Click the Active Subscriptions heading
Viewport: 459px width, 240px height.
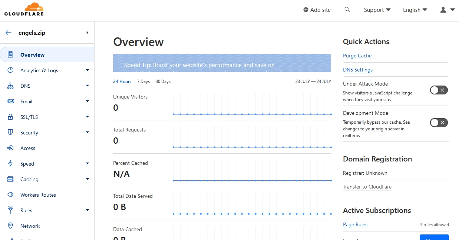(x=377, y=210)
